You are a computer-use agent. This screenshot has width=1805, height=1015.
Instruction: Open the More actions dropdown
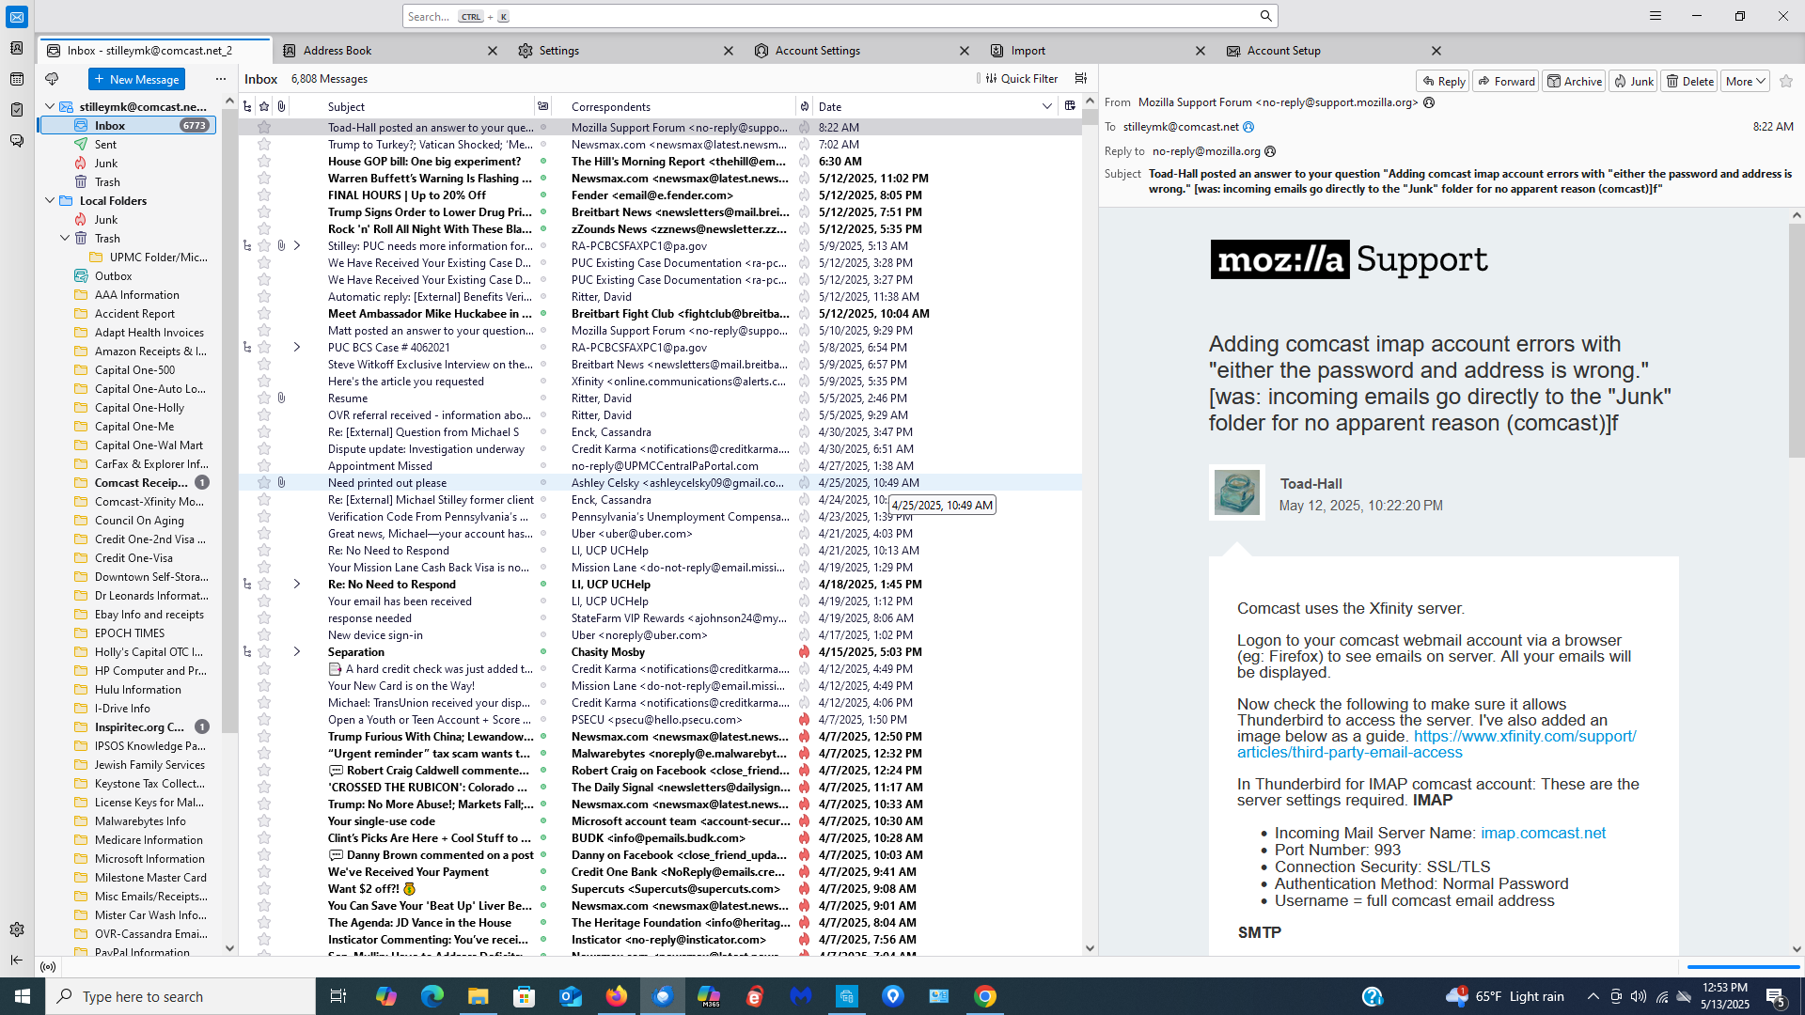point(1746,82)
